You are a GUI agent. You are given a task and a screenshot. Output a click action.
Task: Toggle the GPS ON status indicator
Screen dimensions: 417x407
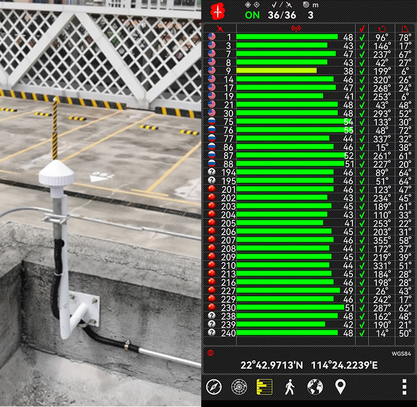pos(252,15)
